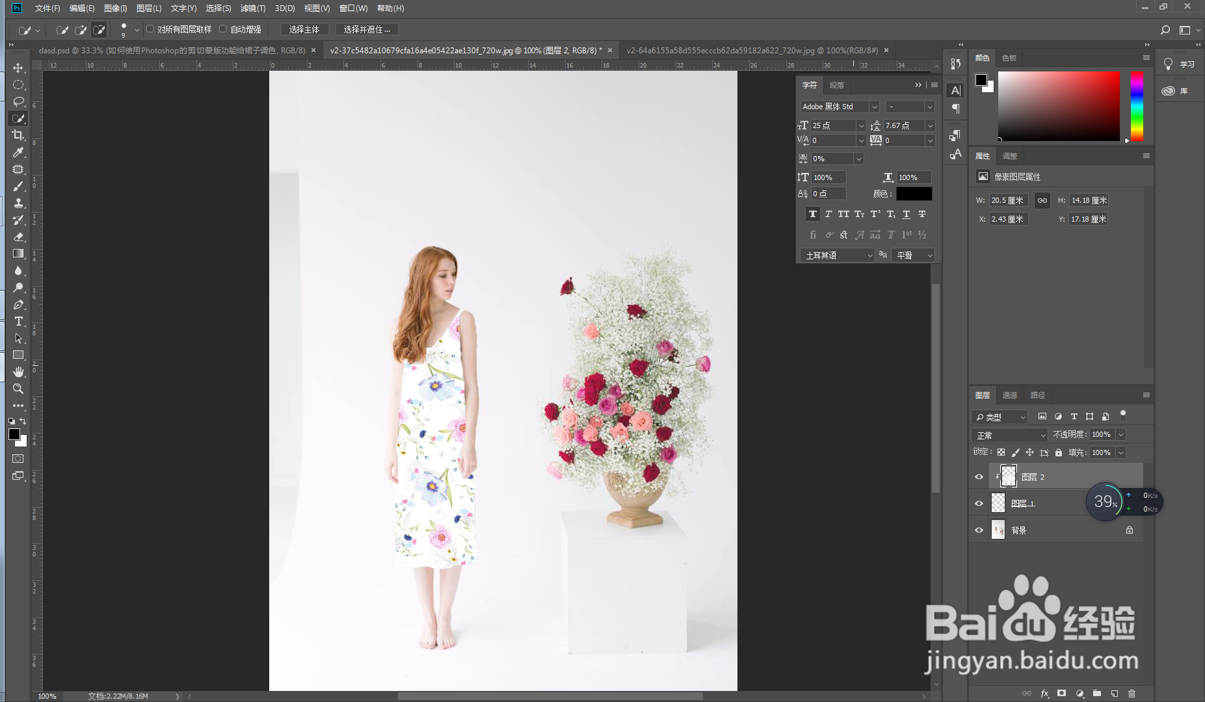1205x702 pixels.
Task: Open the Adobe 黑体 Std font dropdown
Action: point(874,107)
